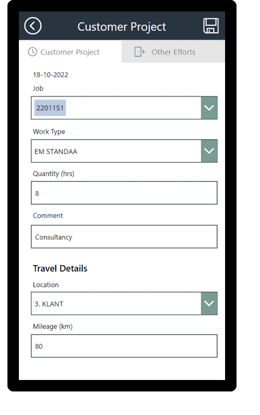Expand the Location dropdown chevron

[x=209, y=303]
